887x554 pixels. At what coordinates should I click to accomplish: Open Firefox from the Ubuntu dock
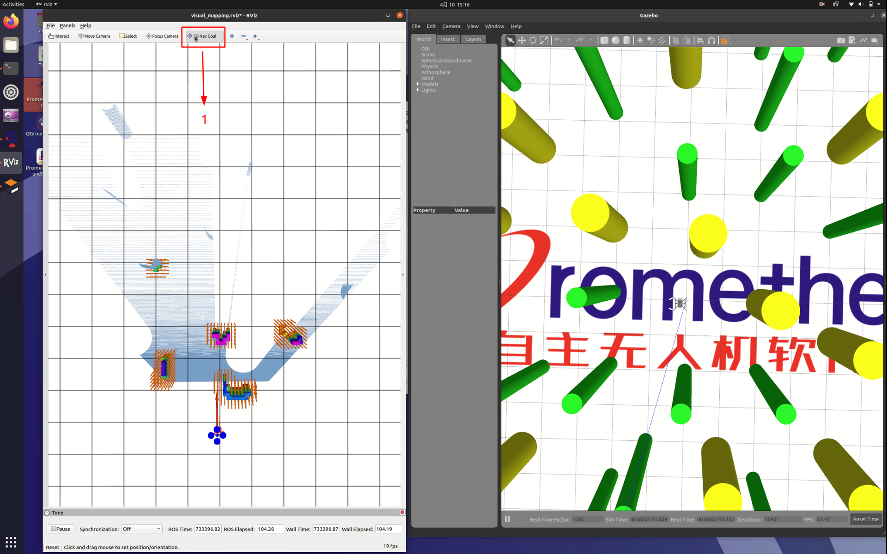[x=11, y=21]
